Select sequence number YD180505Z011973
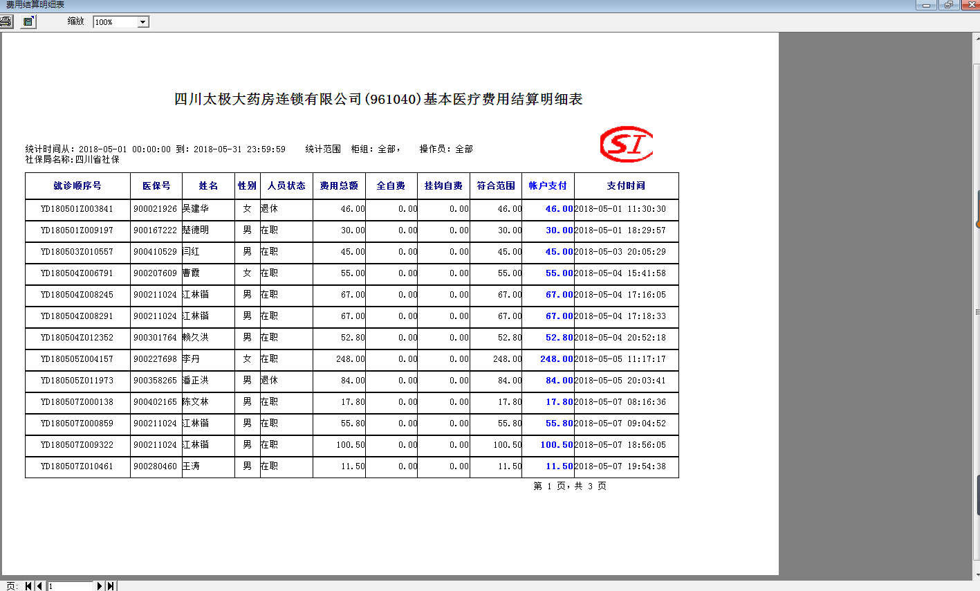The image size is (980, 591). point(77,381)
